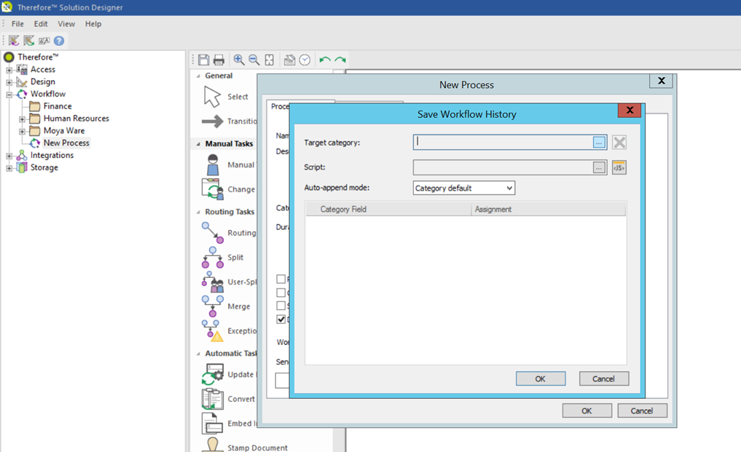
Task: Click Cancel in the New Process dialog
Action: 642,411
